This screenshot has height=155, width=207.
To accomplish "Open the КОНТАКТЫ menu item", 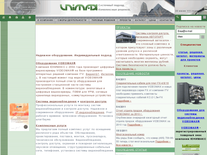I will [x=166, y=20].
